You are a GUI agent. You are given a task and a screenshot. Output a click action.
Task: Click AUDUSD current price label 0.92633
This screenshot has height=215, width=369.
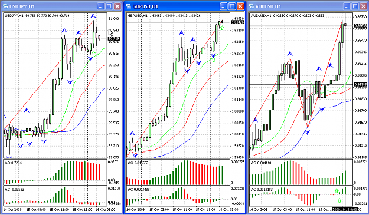(x=361, y=25)
